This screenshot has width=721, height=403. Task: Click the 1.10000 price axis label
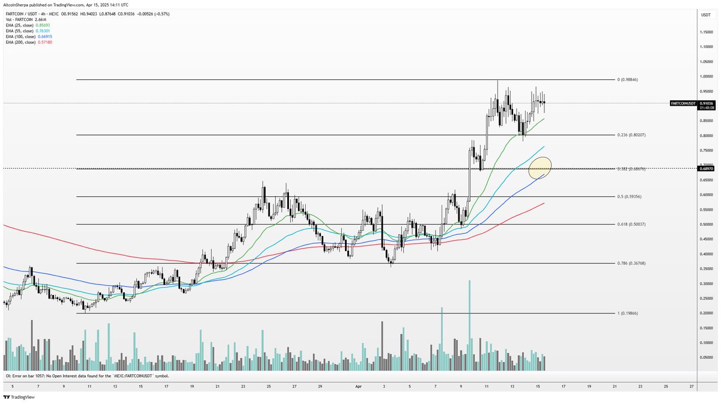click(707, 47)
